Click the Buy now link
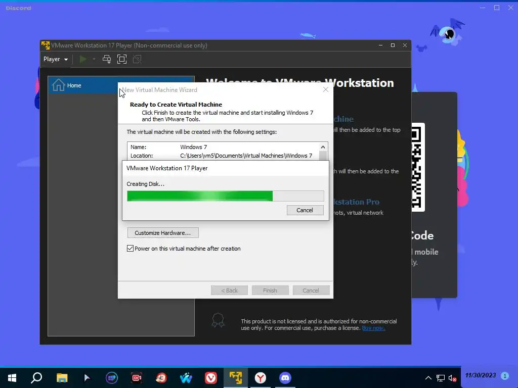 (x=373, y=328)
